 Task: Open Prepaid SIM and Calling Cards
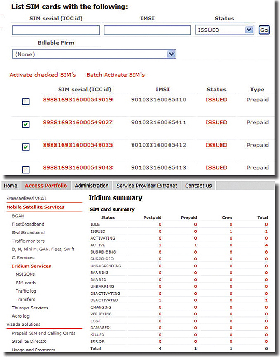point(44,333)
